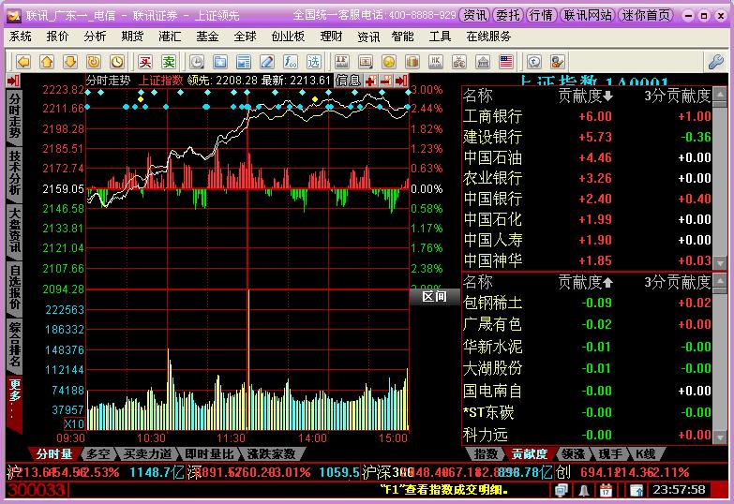Select the 工商银行 row

point(587,116)
